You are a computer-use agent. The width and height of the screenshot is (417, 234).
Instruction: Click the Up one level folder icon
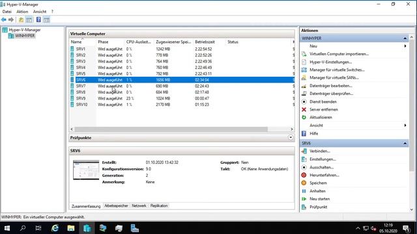[21, 19]
